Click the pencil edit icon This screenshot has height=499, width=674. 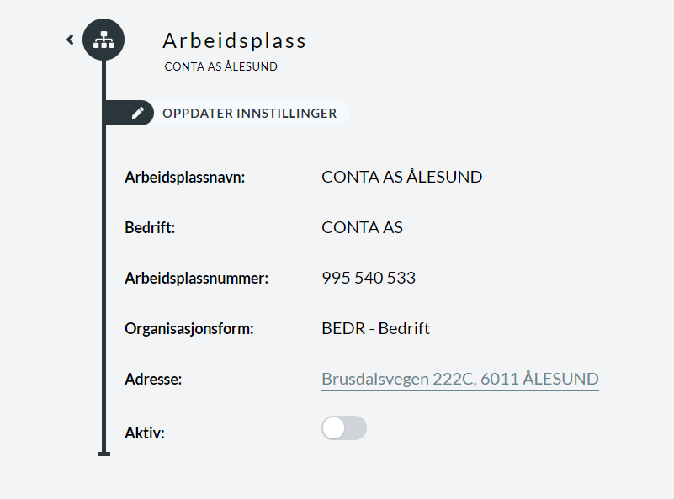pyautogui.click(x=137, y=113)
